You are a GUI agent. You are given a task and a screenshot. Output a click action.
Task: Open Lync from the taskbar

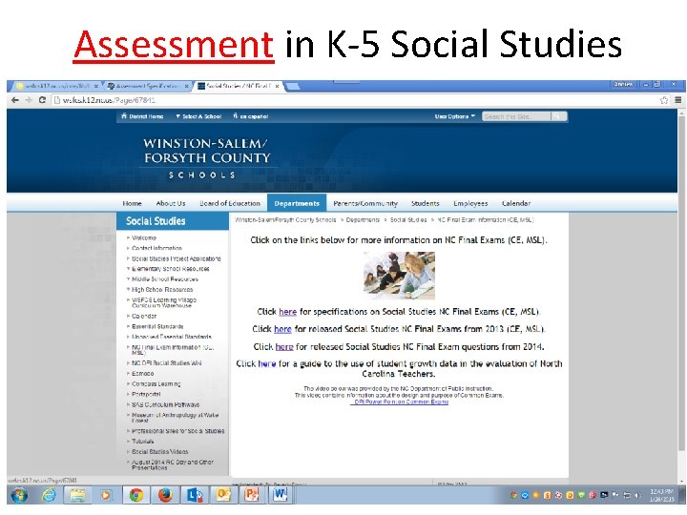tap(195, 495)
